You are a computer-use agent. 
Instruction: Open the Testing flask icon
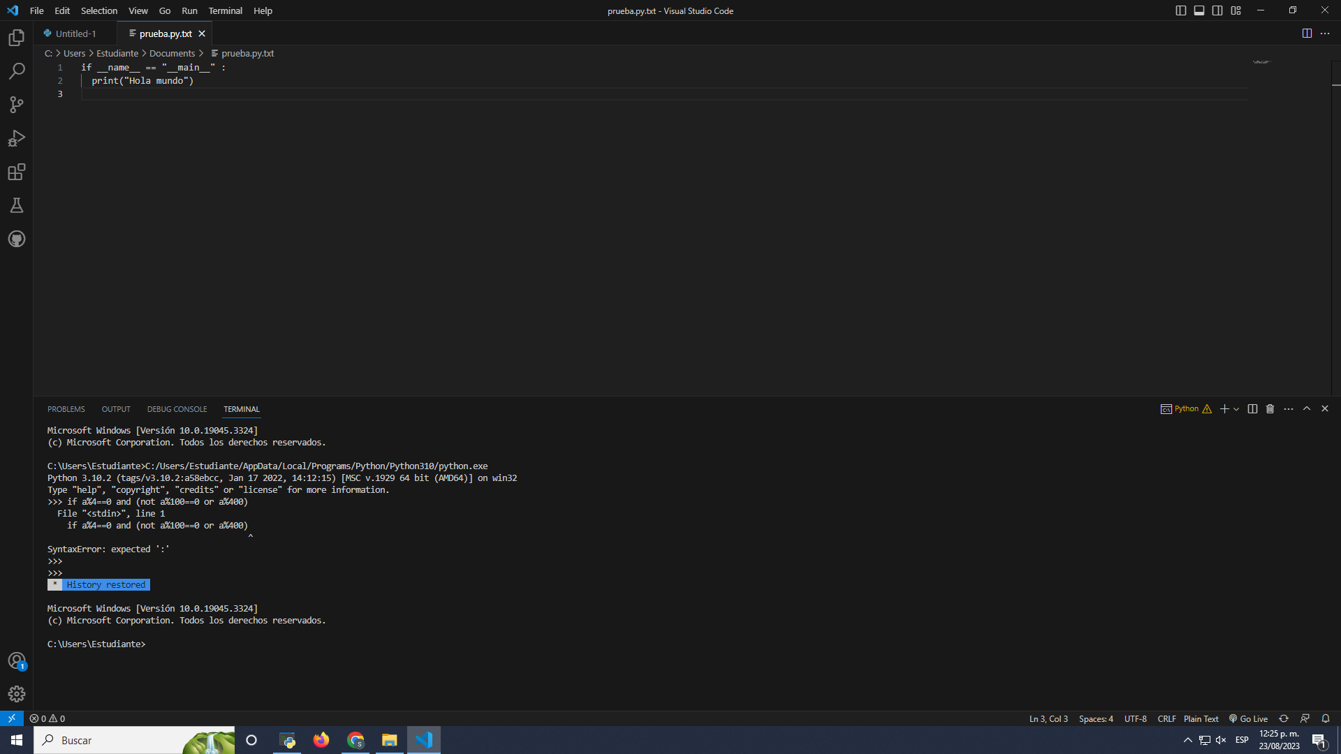pos(17,205)
